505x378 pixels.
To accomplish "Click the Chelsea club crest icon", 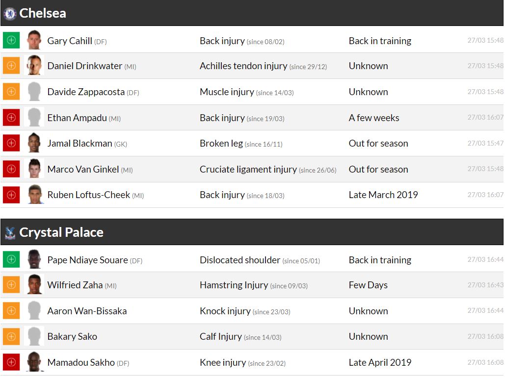I will click(10, 13).
